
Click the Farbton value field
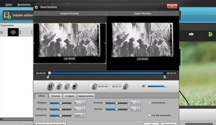(134, 109)
